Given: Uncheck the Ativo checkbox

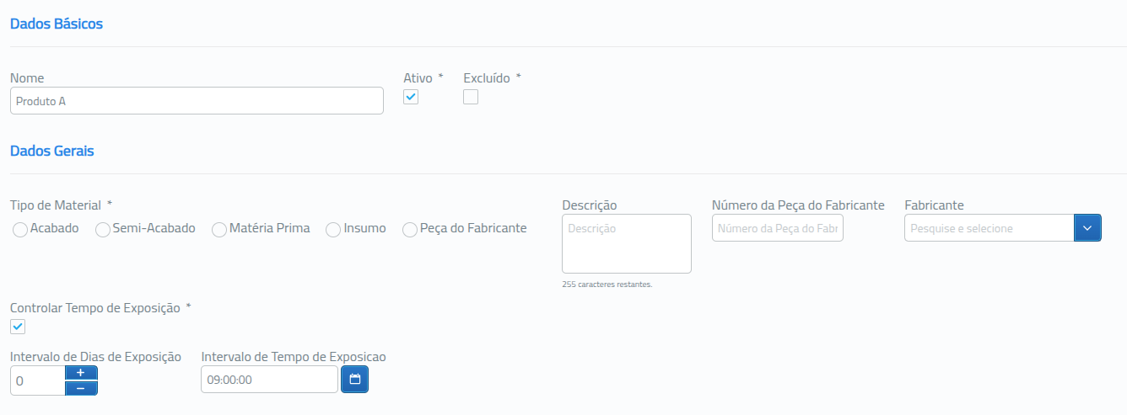Looking at the screenshot, I should pos(411,97).
